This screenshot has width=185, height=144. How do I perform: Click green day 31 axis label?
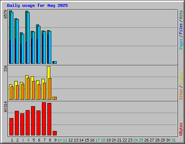click(173, 140)
